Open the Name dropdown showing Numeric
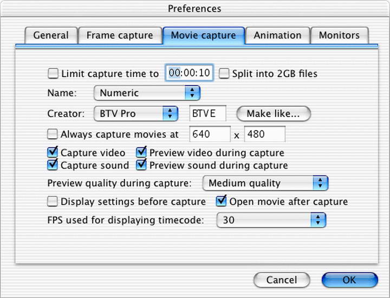This screenshot has width=390, height=298. click(147, 93)
